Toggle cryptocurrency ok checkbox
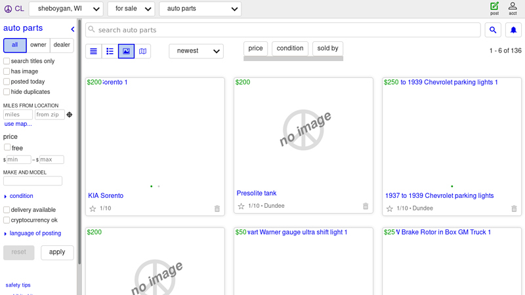Image resolution: width=525 pixels, height=295 pixels. (x=7, y=220)
